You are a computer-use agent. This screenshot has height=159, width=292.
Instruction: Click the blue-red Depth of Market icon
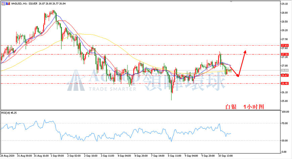8,4
